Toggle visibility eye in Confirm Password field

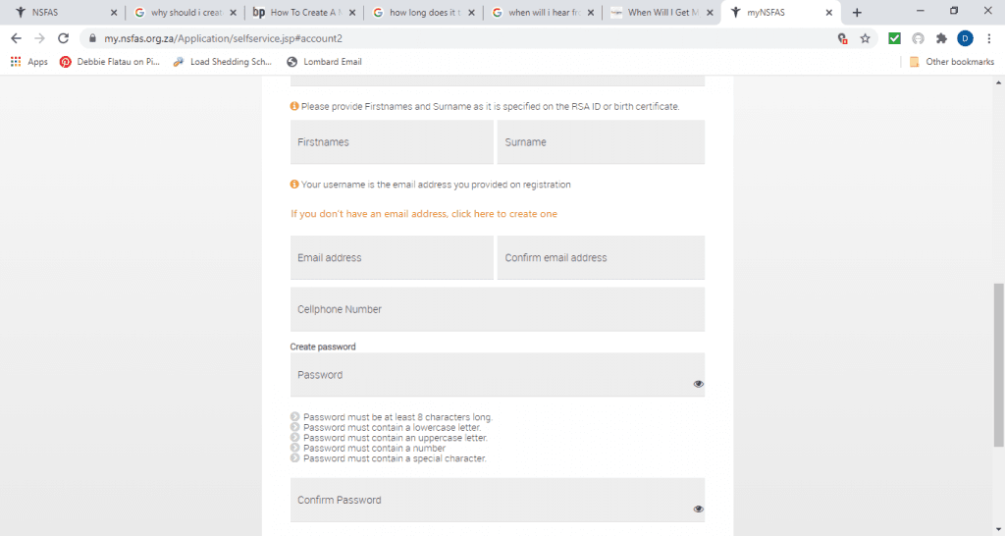click(x=699, y=509)
